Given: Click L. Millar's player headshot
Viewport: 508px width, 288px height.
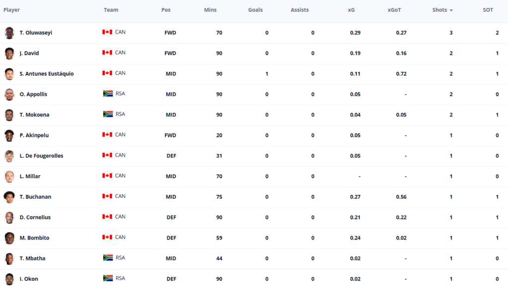Looking at the screenshot, I should coord(9,177).
